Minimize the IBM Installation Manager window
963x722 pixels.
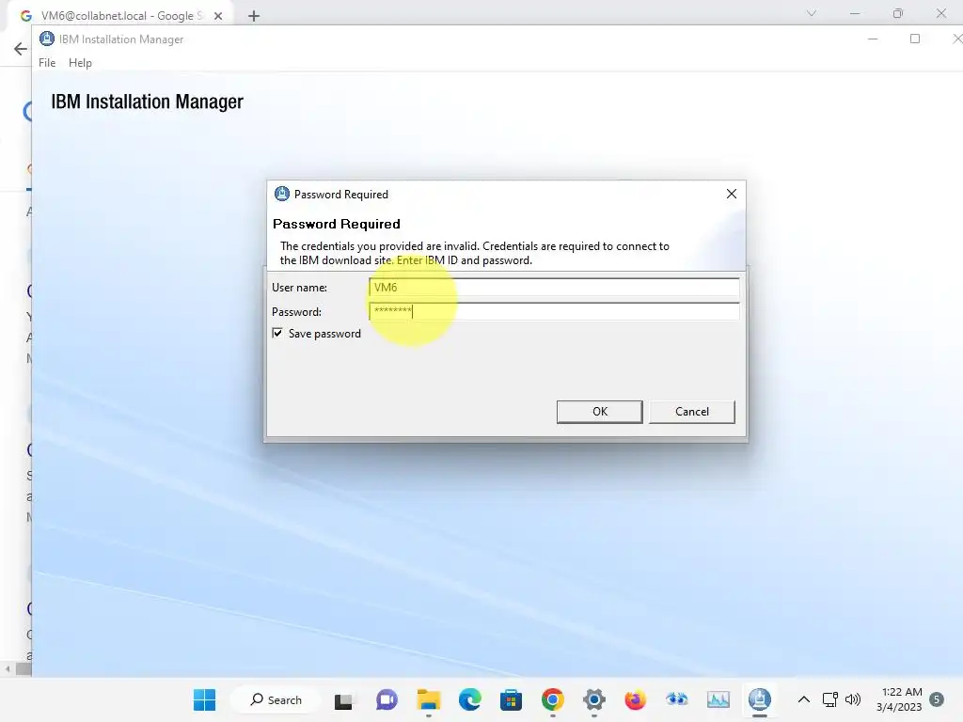873,39
